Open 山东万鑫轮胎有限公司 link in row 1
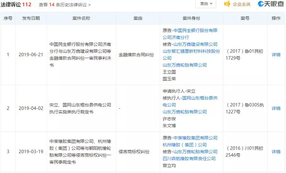Screen dimensions: 286x173 [185, 65]
